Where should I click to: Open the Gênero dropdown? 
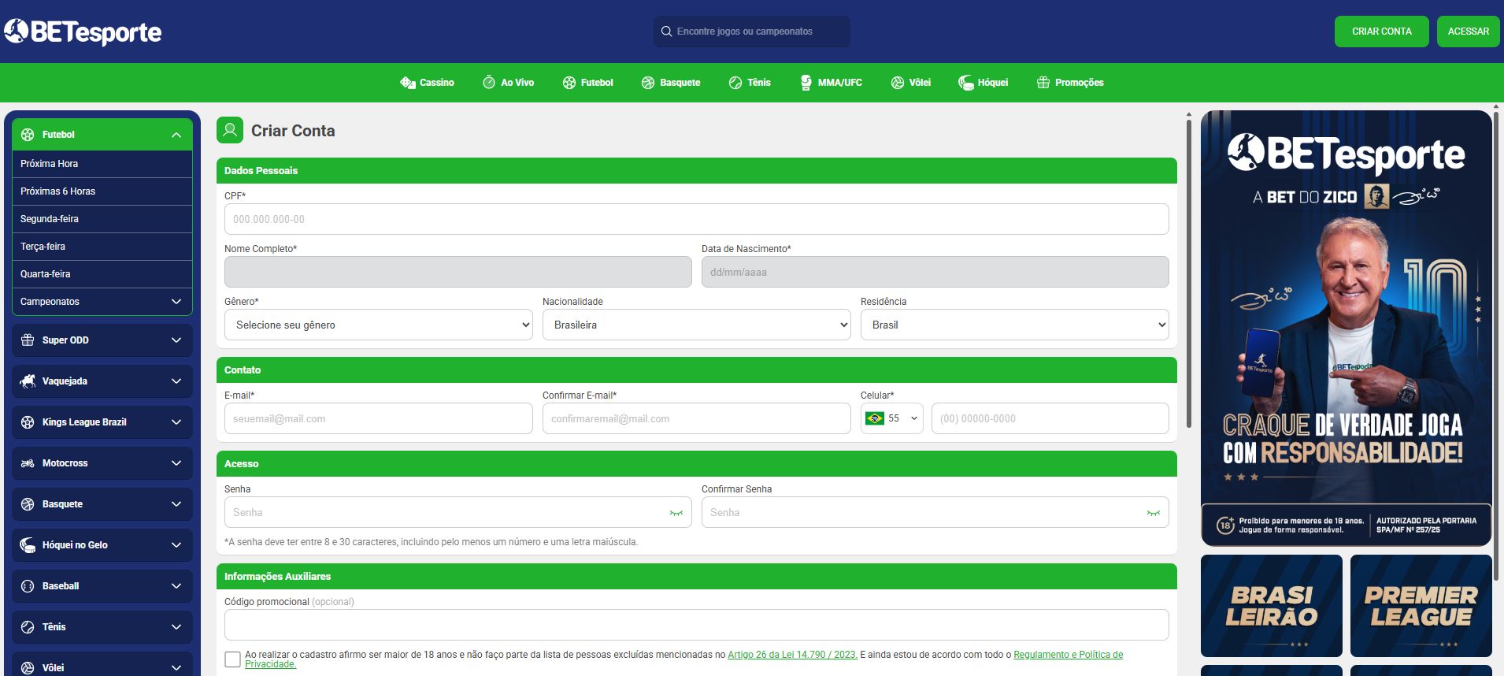[x=379, y=325]
